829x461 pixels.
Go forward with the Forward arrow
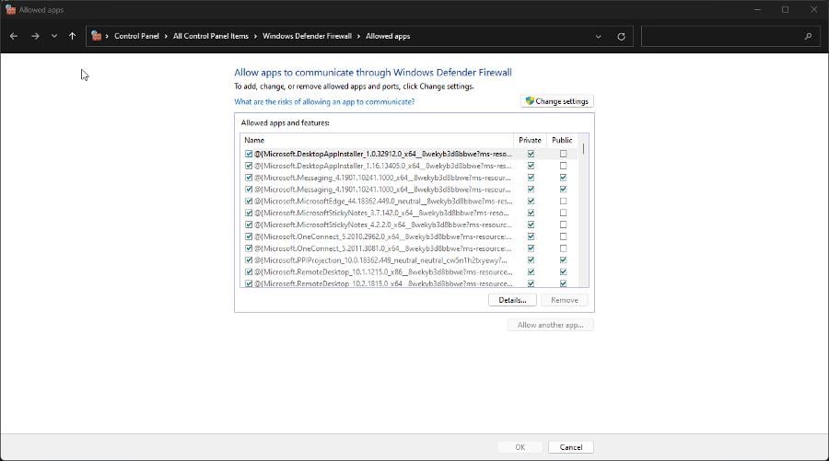coord(35,37)
